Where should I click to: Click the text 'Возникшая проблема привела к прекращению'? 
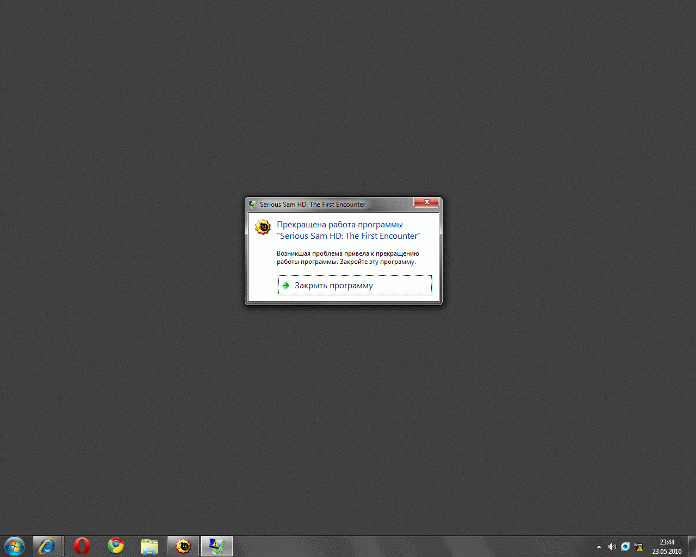(348, 253)
